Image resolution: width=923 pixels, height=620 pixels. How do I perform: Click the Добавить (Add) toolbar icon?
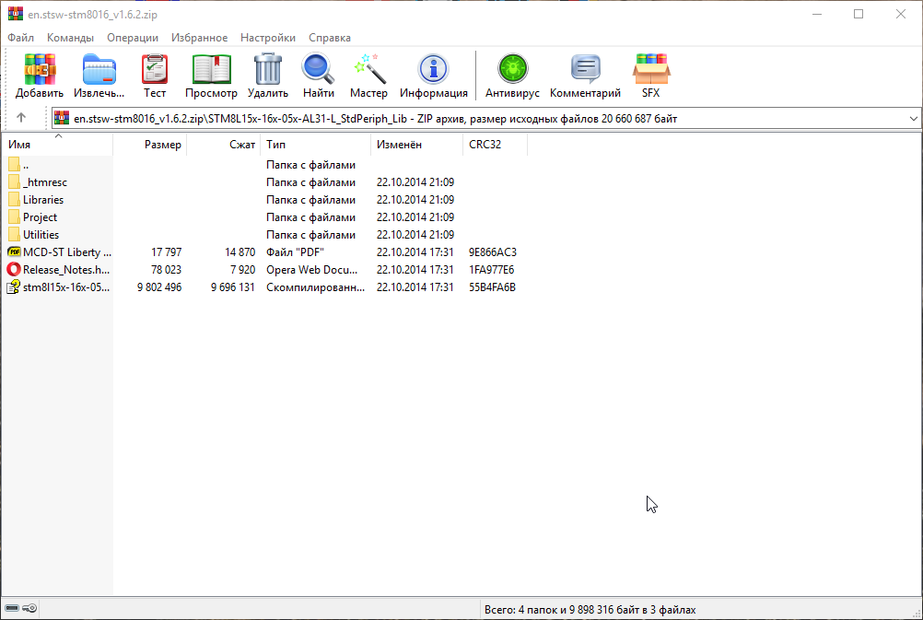click(x=40, y=69)
